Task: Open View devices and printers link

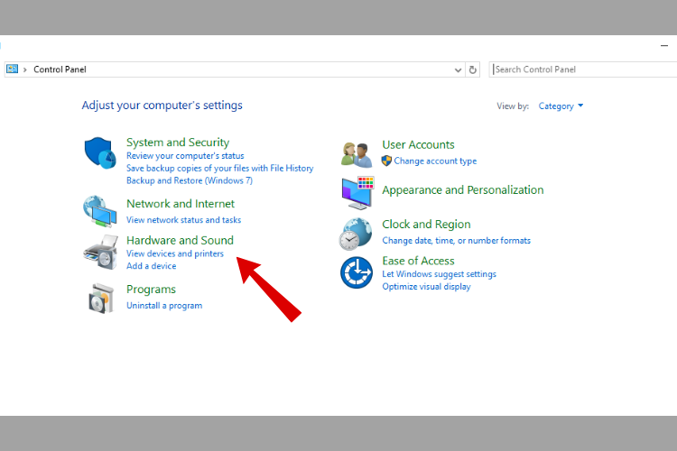Action: [x=175, y=254]
